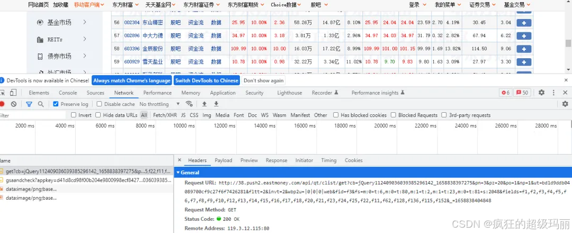
Task: Add 金辰股份 to watchlist plus button
Action: 524,49
